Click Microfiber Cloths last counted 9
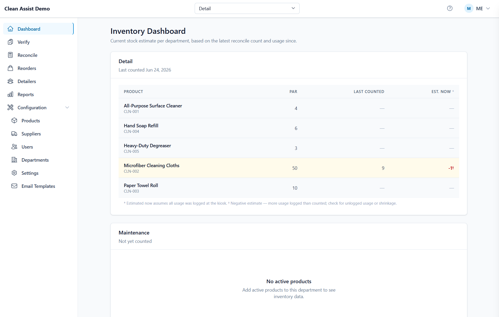The width and height of the screenshot is (499, 317). click(383, 168)
